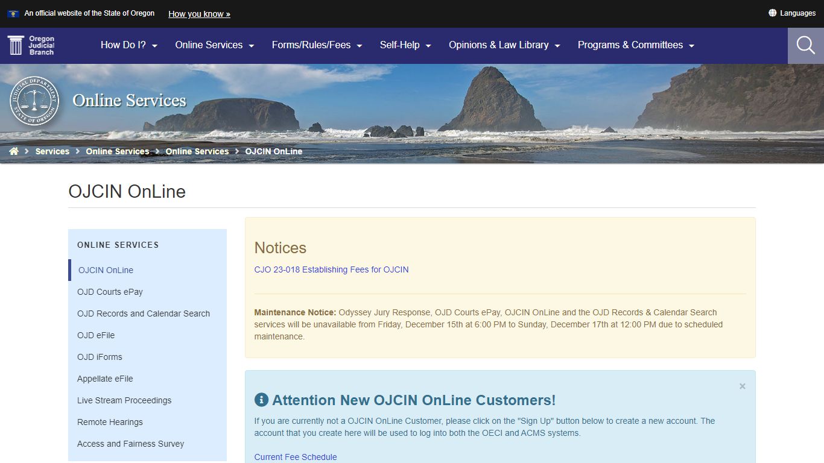824x463 pixels.
Task: Open the Forms/Rules/Fees dropdown
Action: tap(317, 45)
